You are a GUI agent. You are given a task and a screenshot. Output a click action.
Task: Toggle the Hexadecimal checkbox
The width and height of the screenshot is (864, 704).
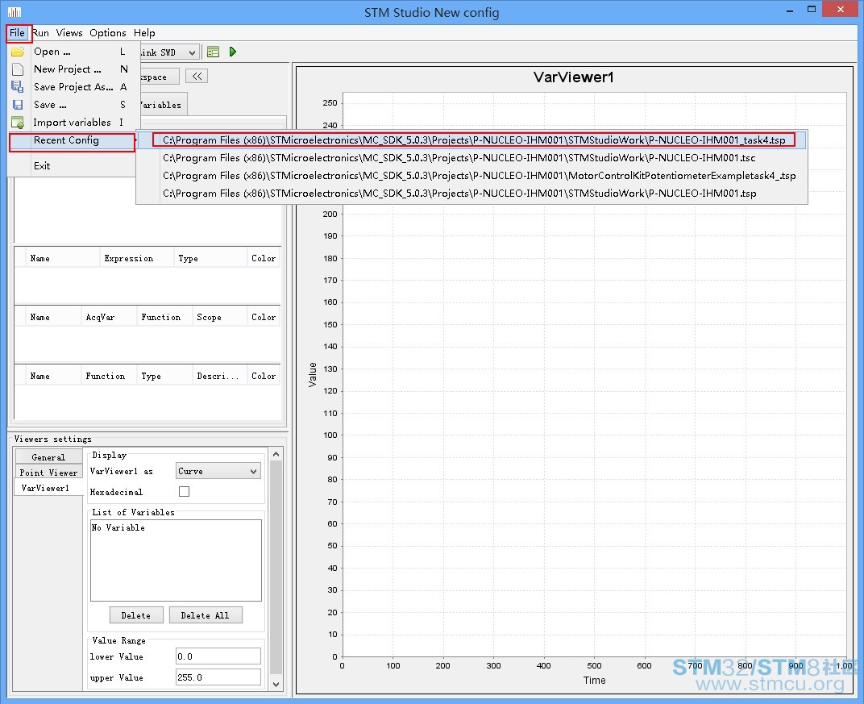pos(184,491)
